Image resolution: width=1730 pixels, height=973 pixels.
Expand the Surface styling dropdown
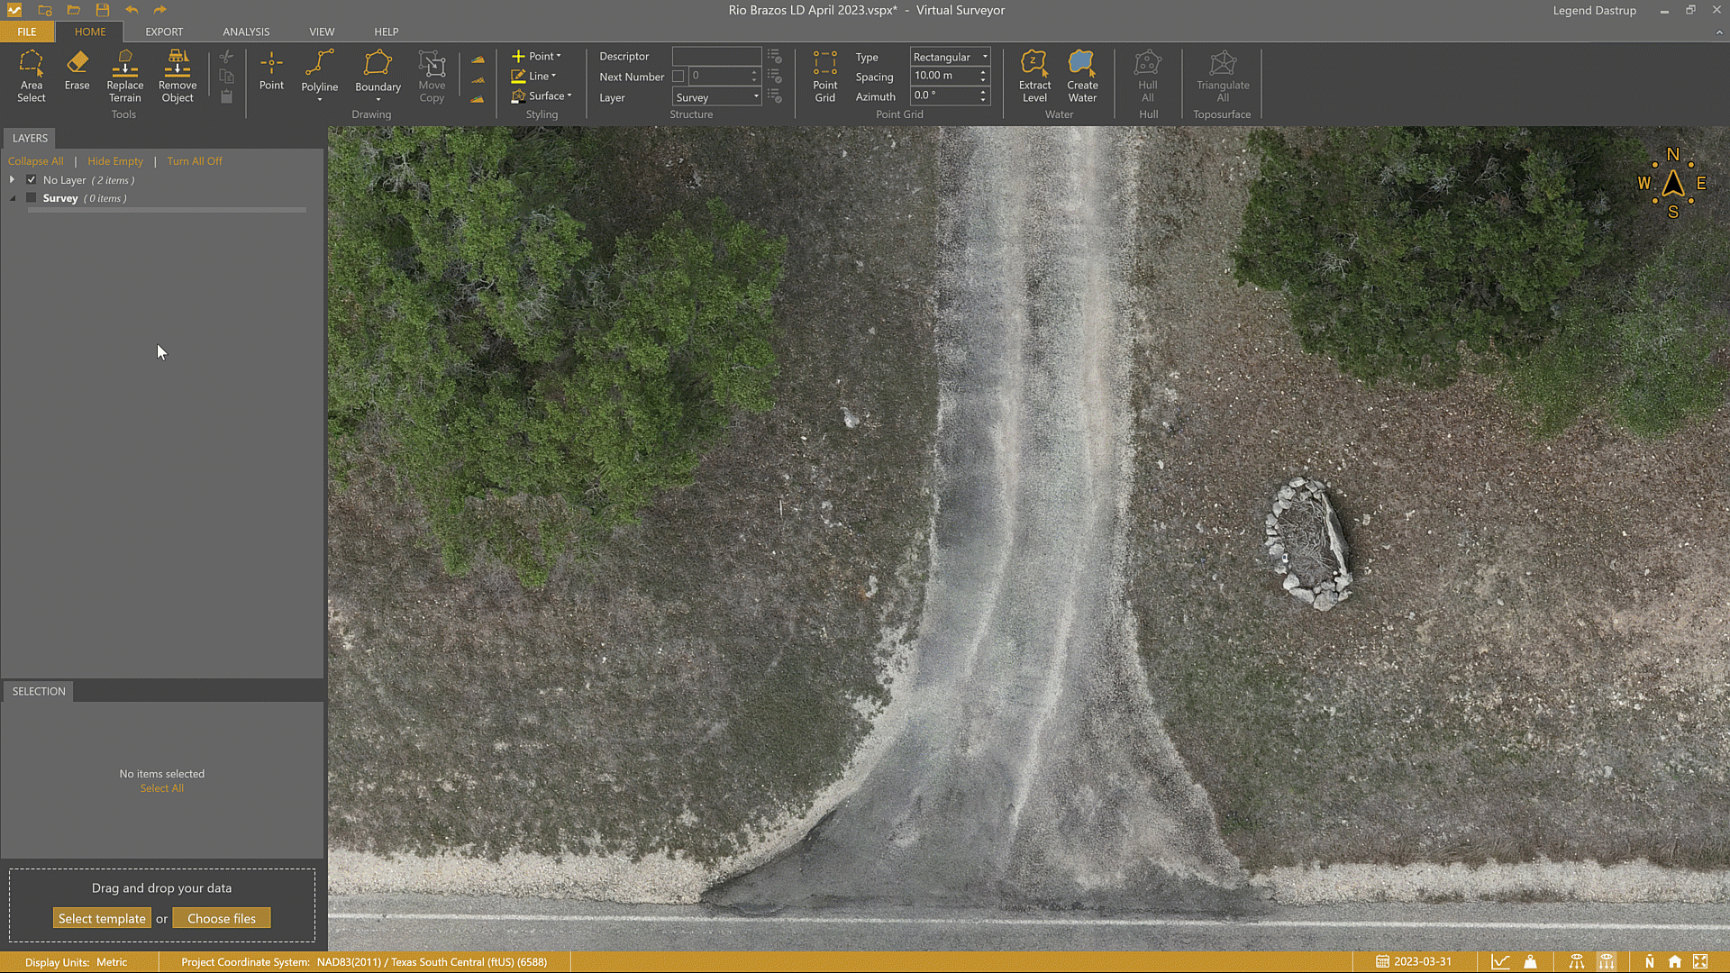pos(568,95)
